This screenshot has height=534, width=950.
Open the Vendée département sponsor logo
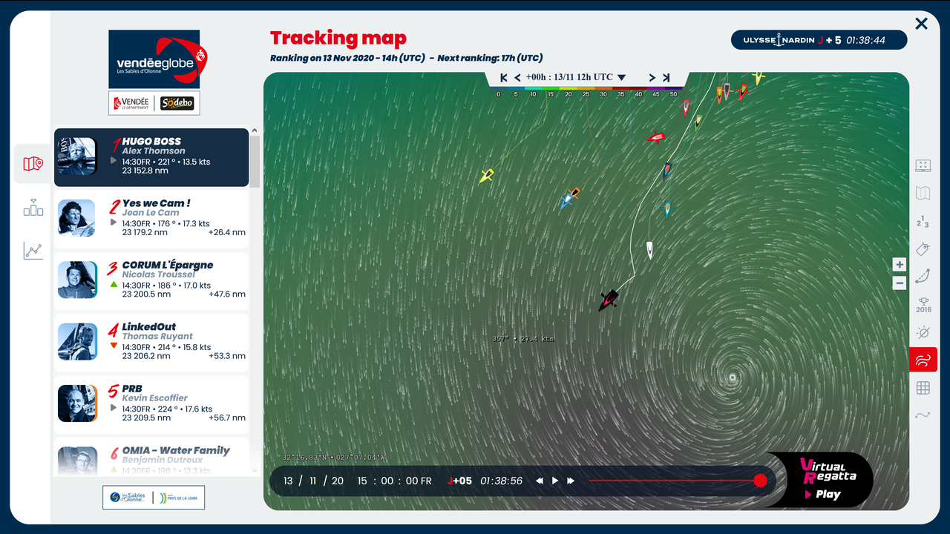(x=131, y=103)
